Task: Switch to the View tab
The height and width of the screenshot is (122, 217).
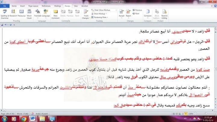Action: click(x=76, y=6)
